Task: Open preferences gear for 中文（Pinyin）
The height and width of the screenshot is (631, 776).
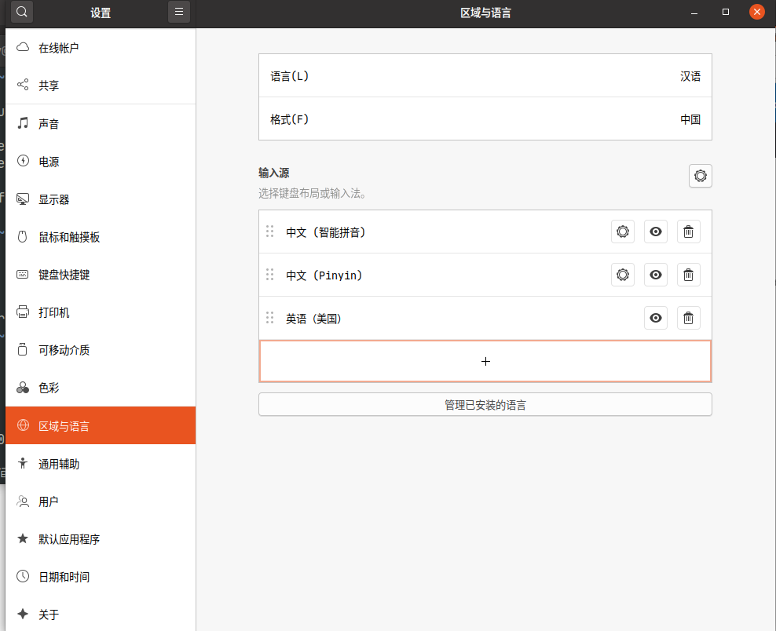Action: click(x=623, y=275)
